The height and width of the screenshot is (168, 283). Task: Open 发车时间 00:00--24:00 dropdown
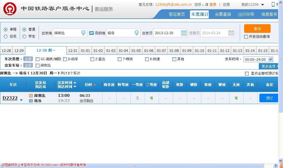258,59
